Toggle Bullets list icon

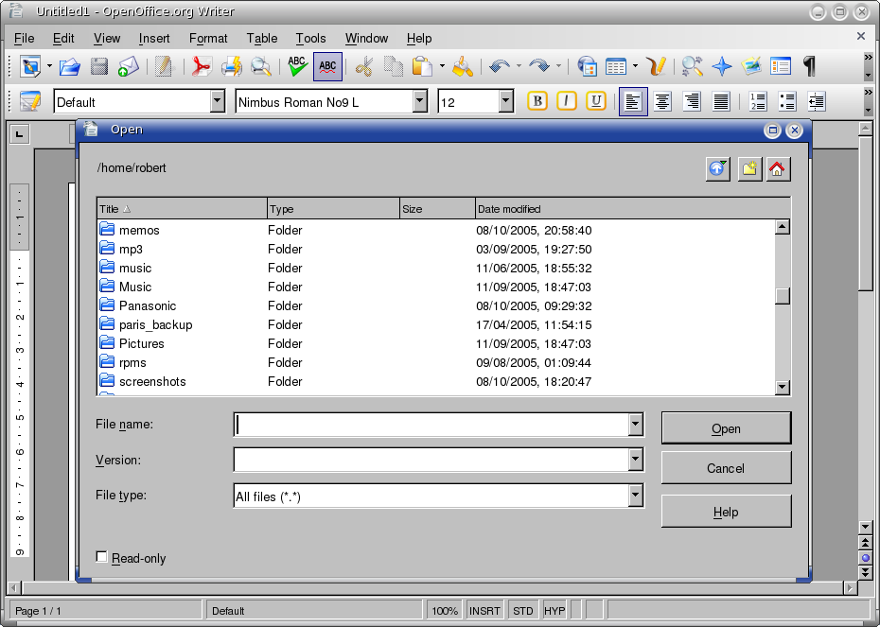click(787, 101)
